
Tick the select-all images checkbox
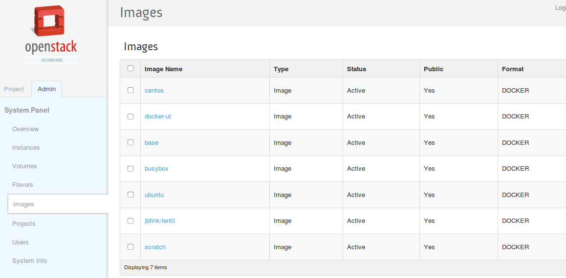(x=131, y=68)
